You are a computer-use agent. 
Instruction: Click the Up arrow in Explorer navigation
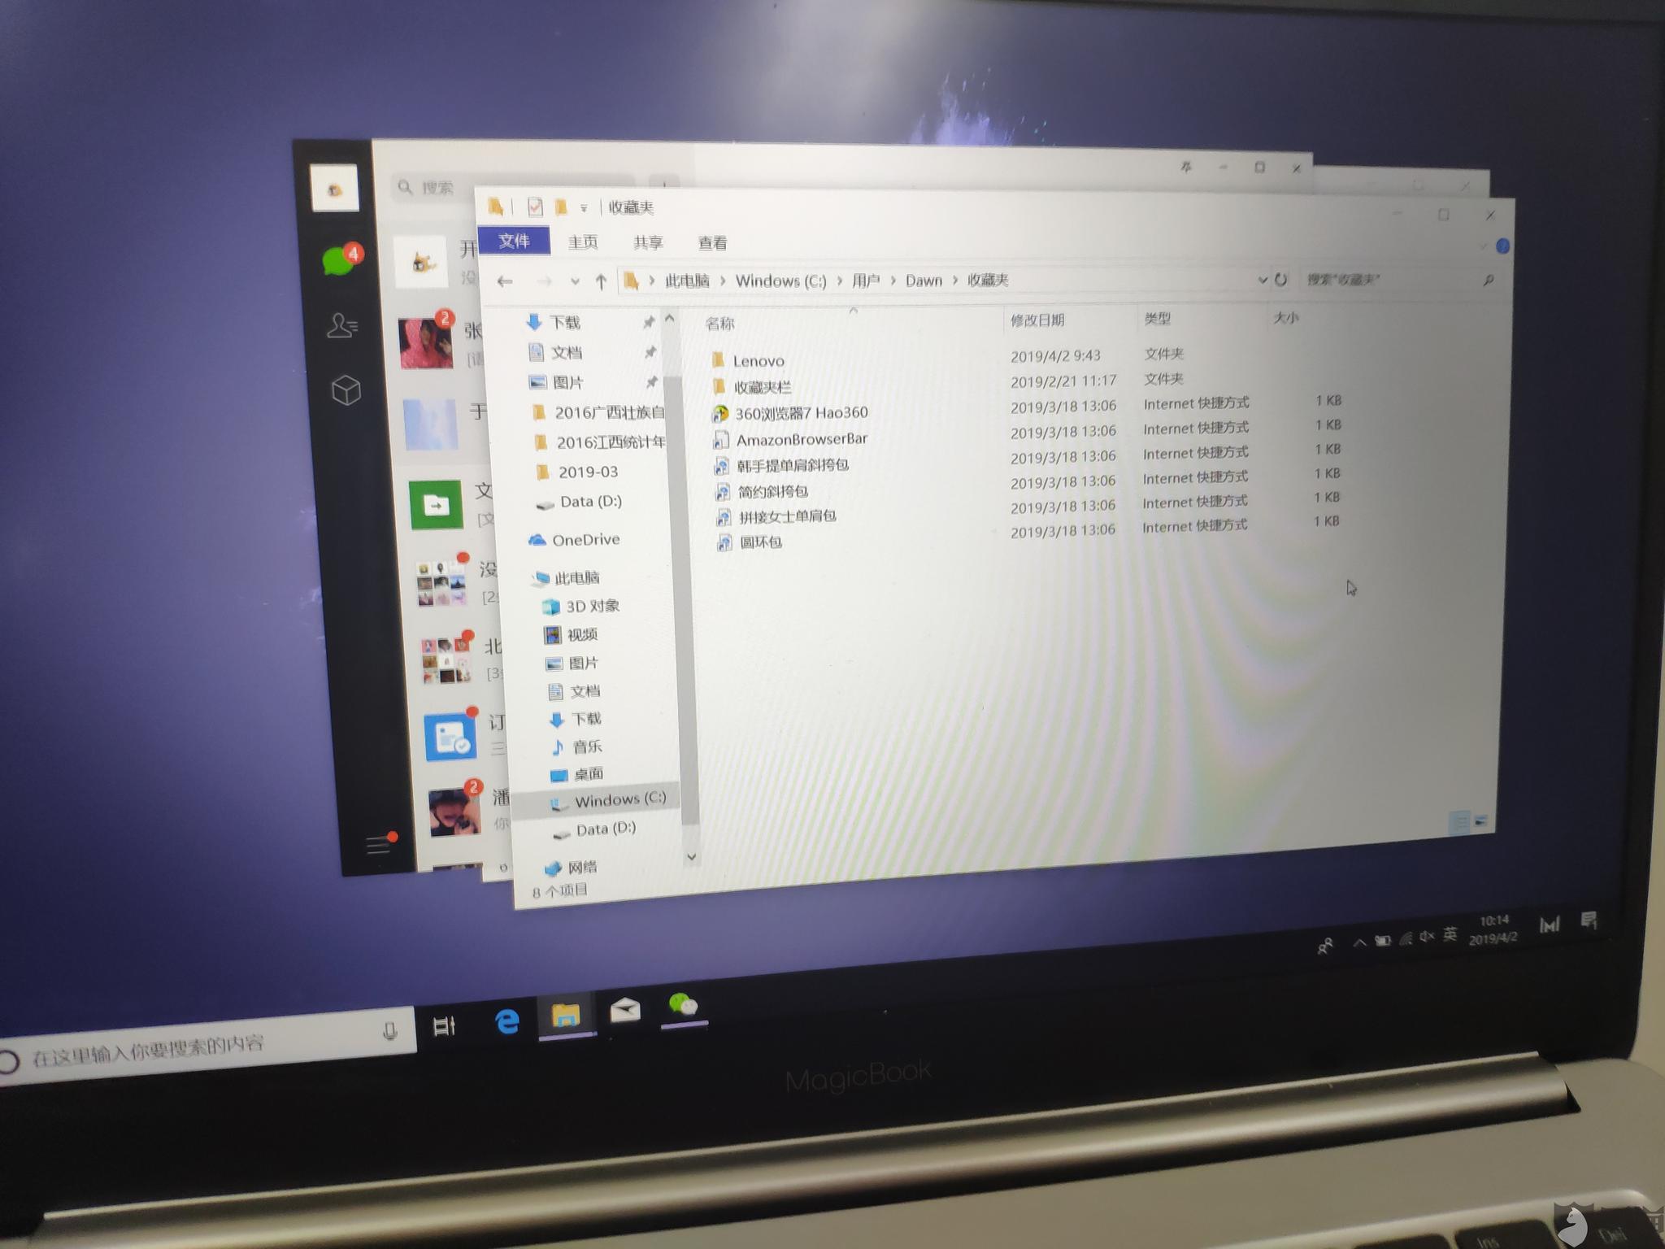coord(601,281)
